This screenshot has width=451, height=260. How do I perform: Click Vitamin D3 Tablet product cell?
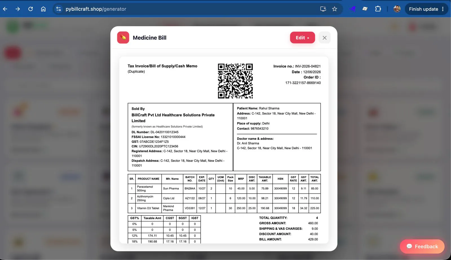pyautogui.click(x=148, y=208)
